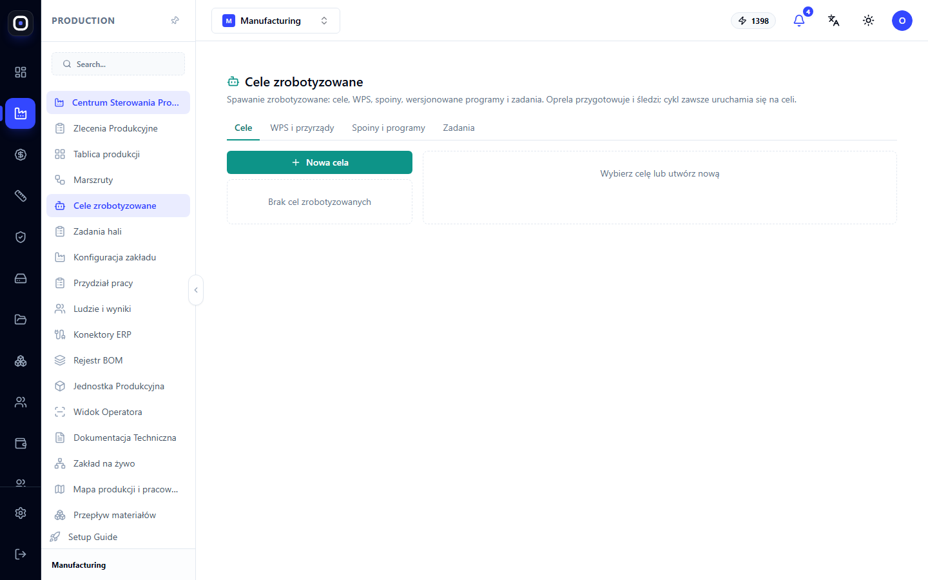The image size is (928, 580).
Task: Open the Zadania tab
Action: (459, 128)
